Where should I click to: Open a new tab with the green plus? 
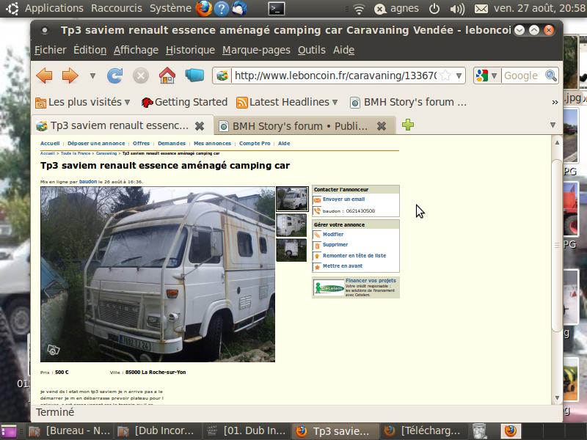click(408, 125)
